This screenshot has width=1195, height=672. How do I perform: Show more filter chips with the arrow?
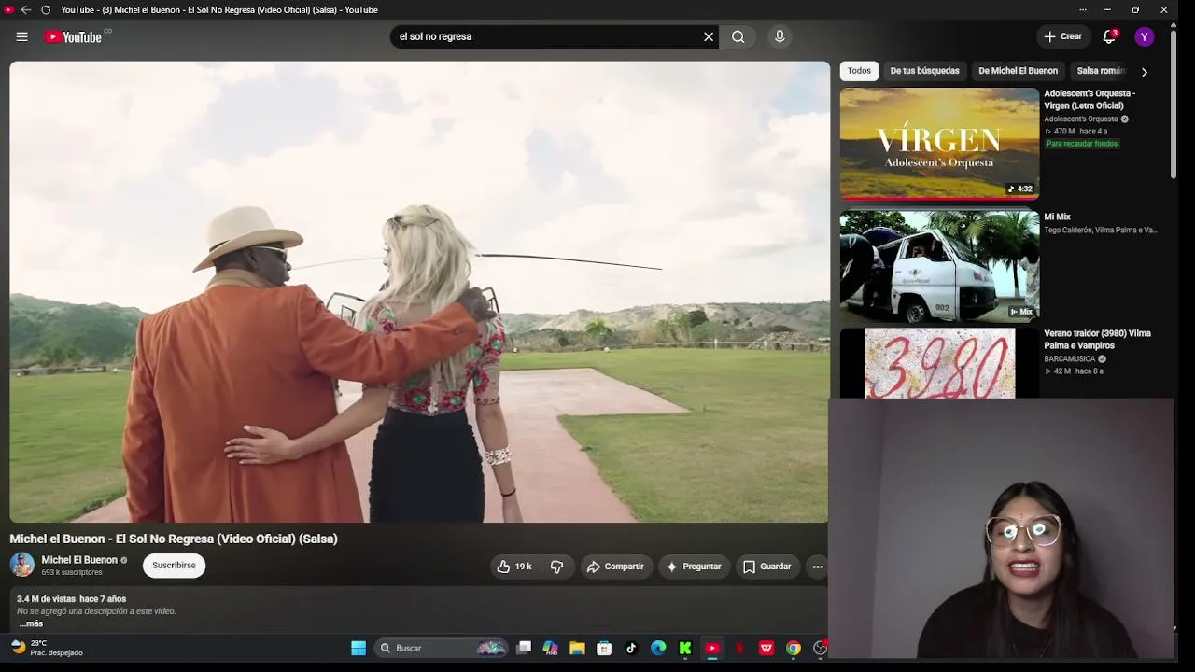pyautogui.click(x=1144, y=72)
